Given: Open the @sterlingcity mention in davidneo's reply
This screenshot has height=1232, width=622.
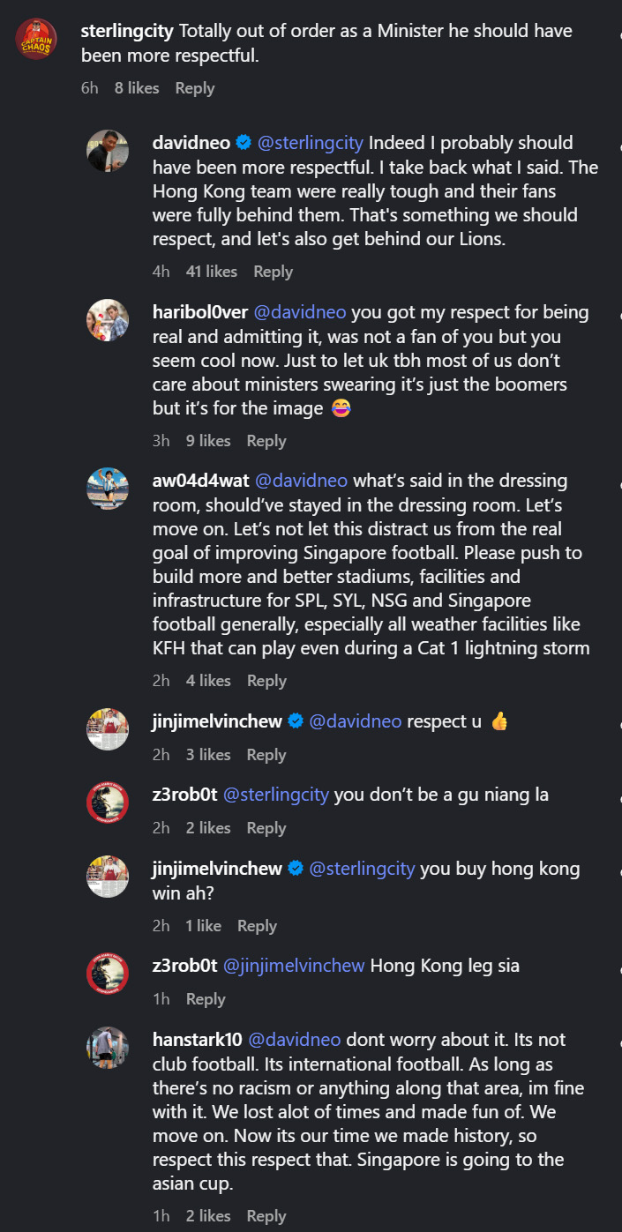Looking at the screenshot, I should pos(311,142).
